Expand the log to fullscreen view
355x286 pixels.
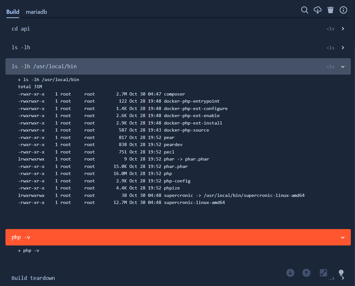(323, 272)
